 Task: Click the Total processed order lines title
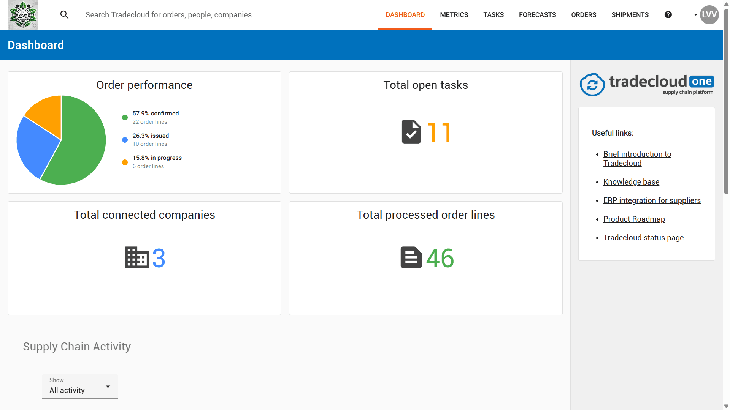(x=425, y=215)
